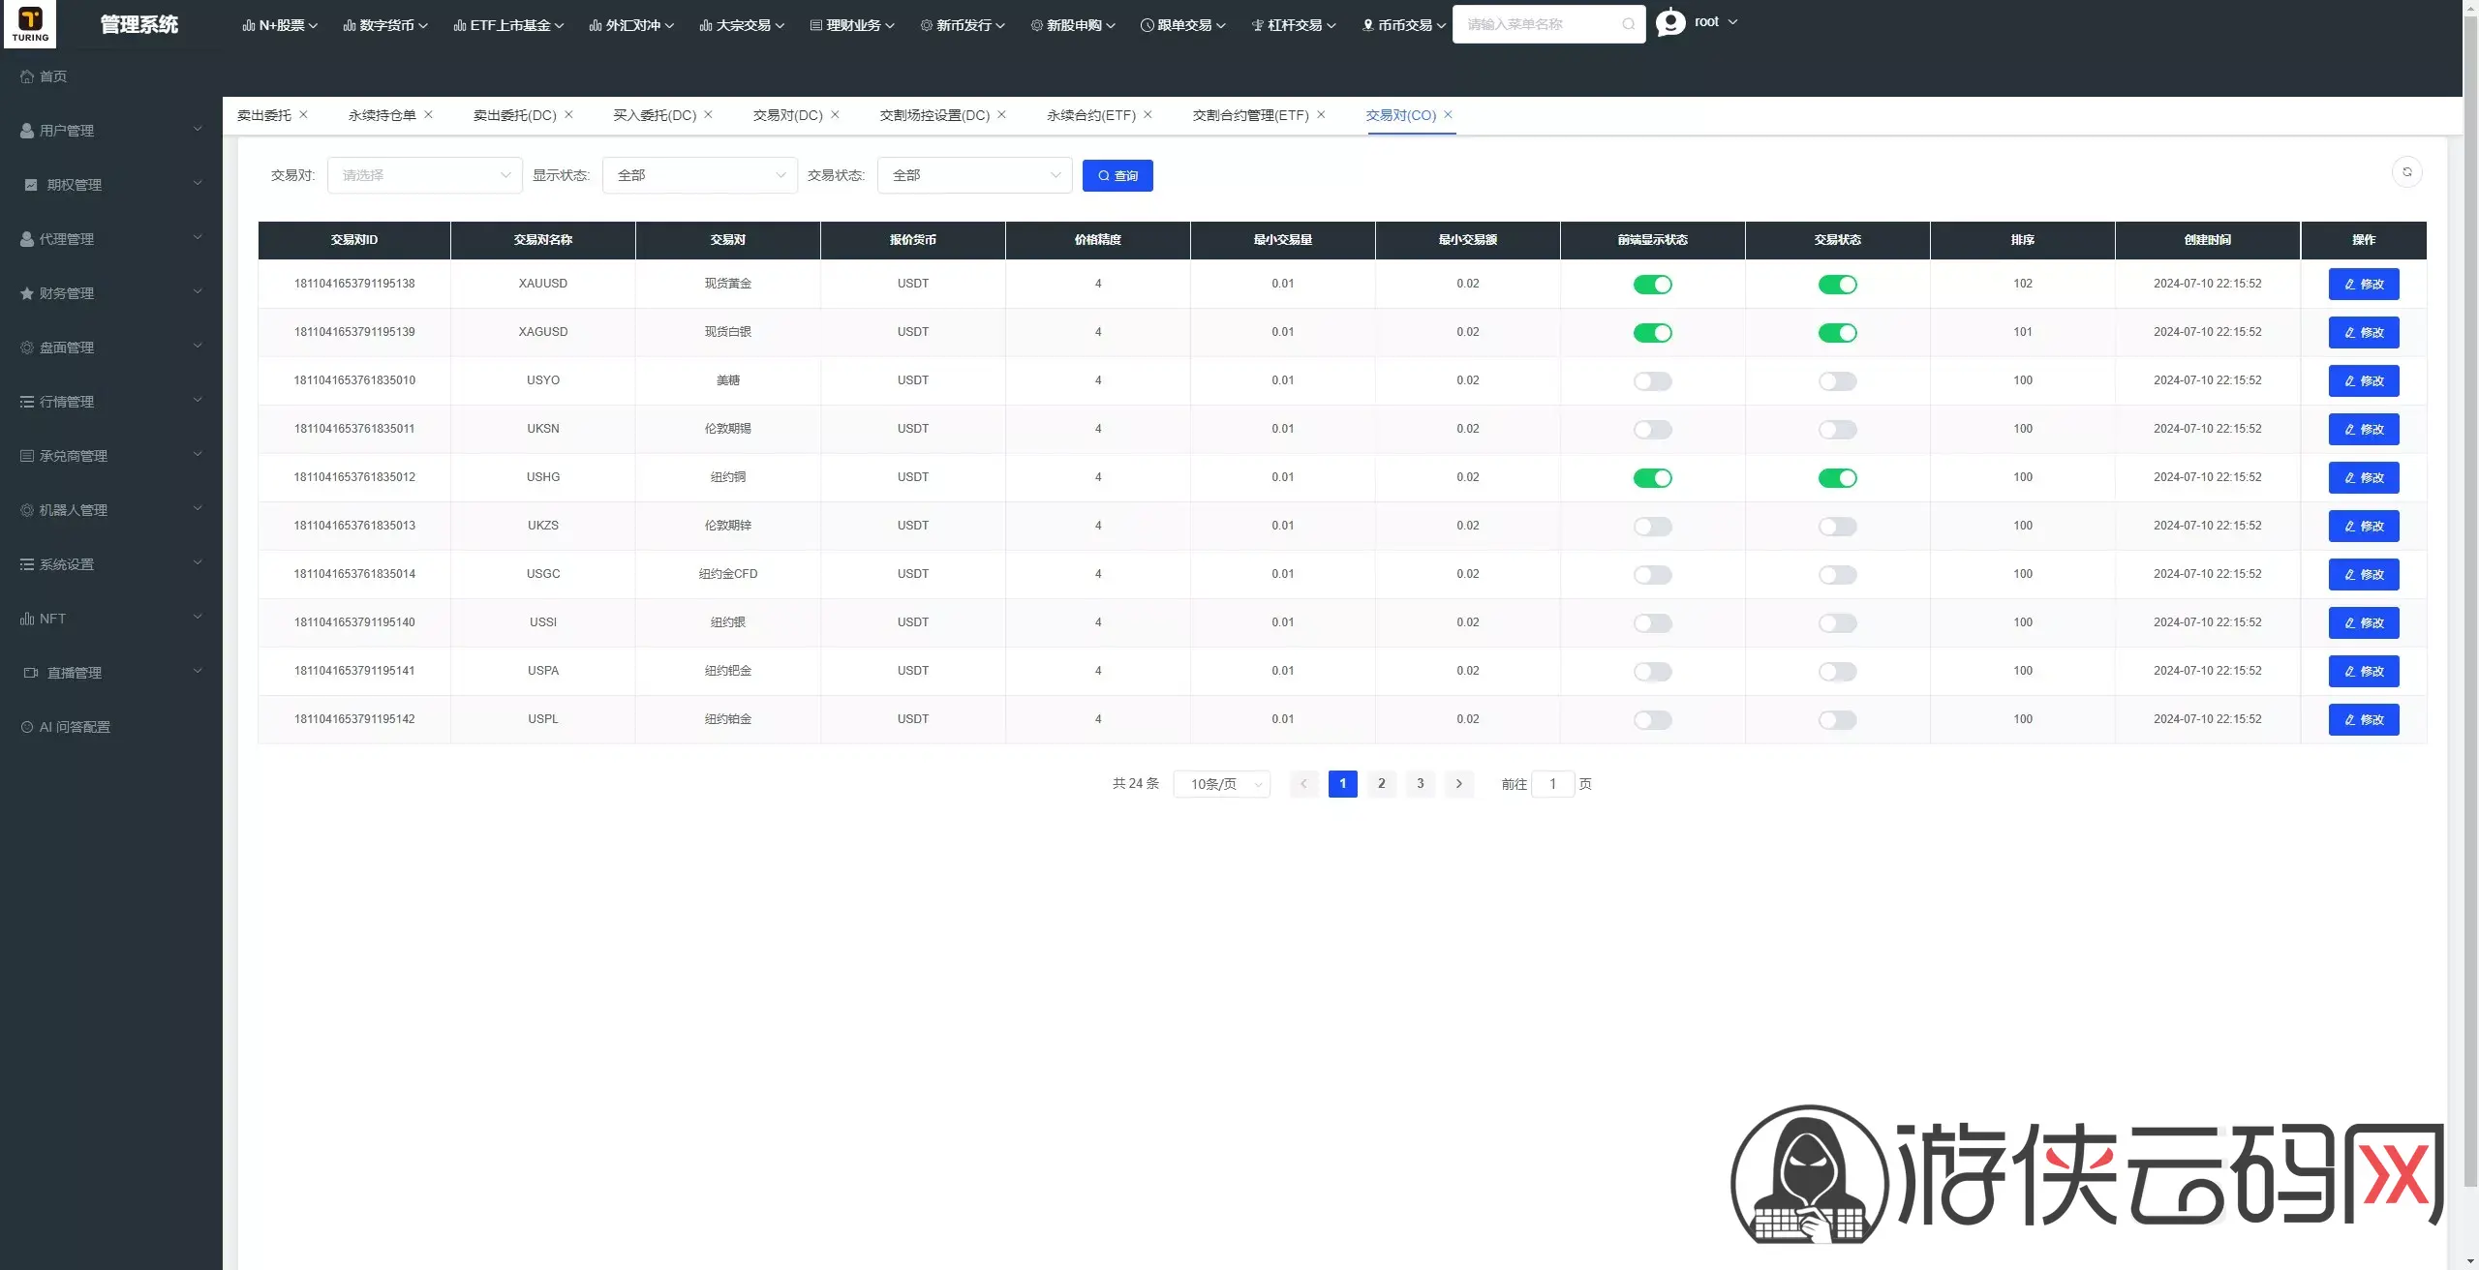Close the 买入委托(DC) tab

pyautogui.click(x=708, y=114)
